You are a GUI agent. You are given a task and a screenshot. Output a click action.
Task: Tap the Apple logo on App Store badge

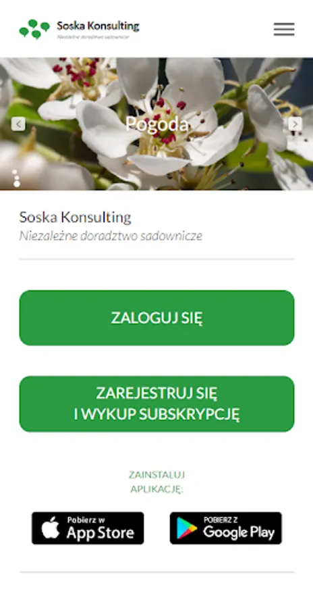51,528
